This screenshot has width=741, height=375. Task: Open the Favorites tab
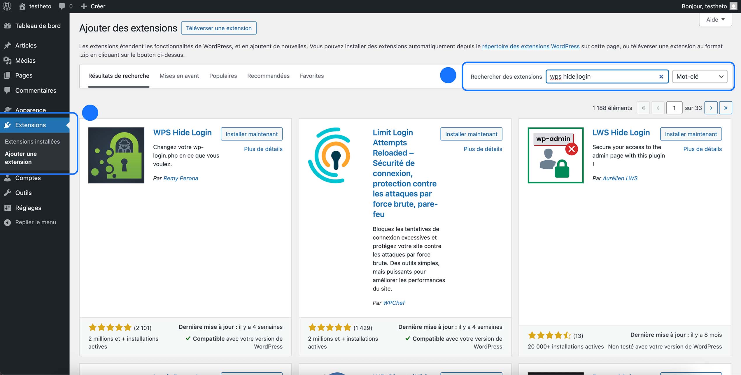[312, 76]
